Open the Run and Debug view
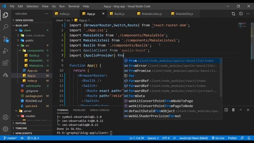Screen dimensions: 254x143 coord(5,51)
